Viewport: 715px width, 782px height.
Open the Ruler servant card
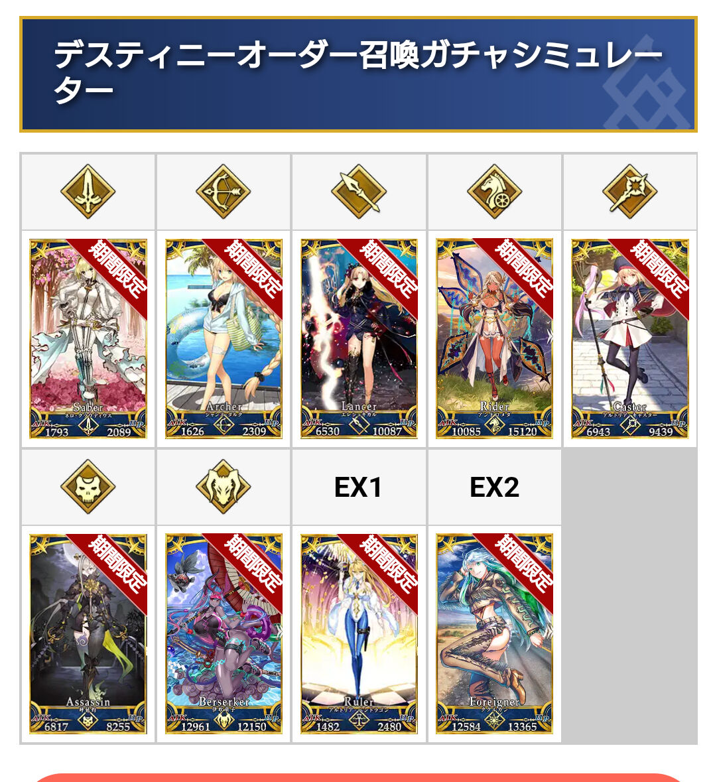click(359, 634)
